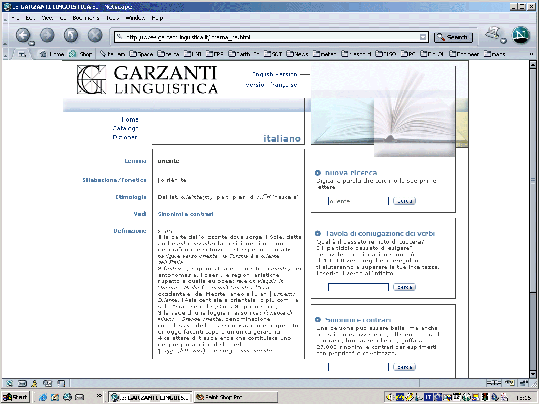Viewport: 539px width, 404px height.
Task: Open the Go menu
Action: pos(63,18)
